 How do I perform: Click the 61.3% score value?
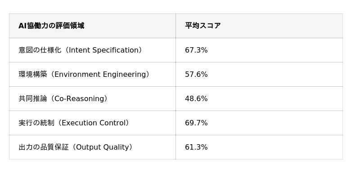pos(196,147)
